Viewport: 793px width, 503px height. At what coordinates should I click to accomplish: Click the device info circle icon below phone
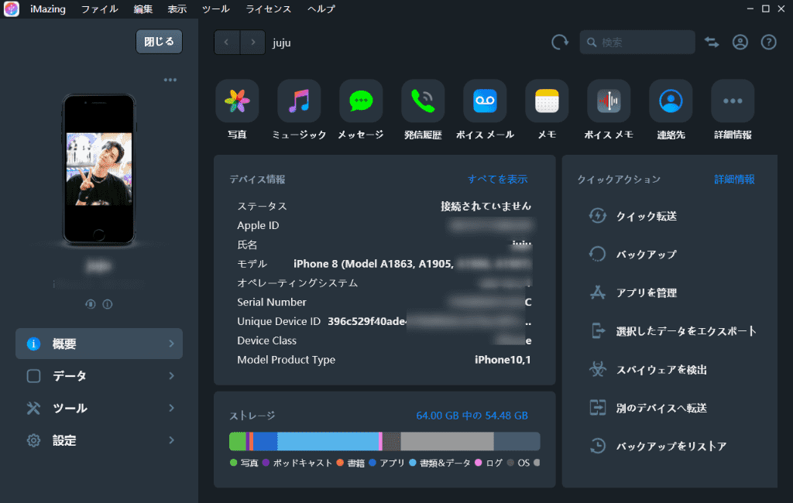[107, 304]
